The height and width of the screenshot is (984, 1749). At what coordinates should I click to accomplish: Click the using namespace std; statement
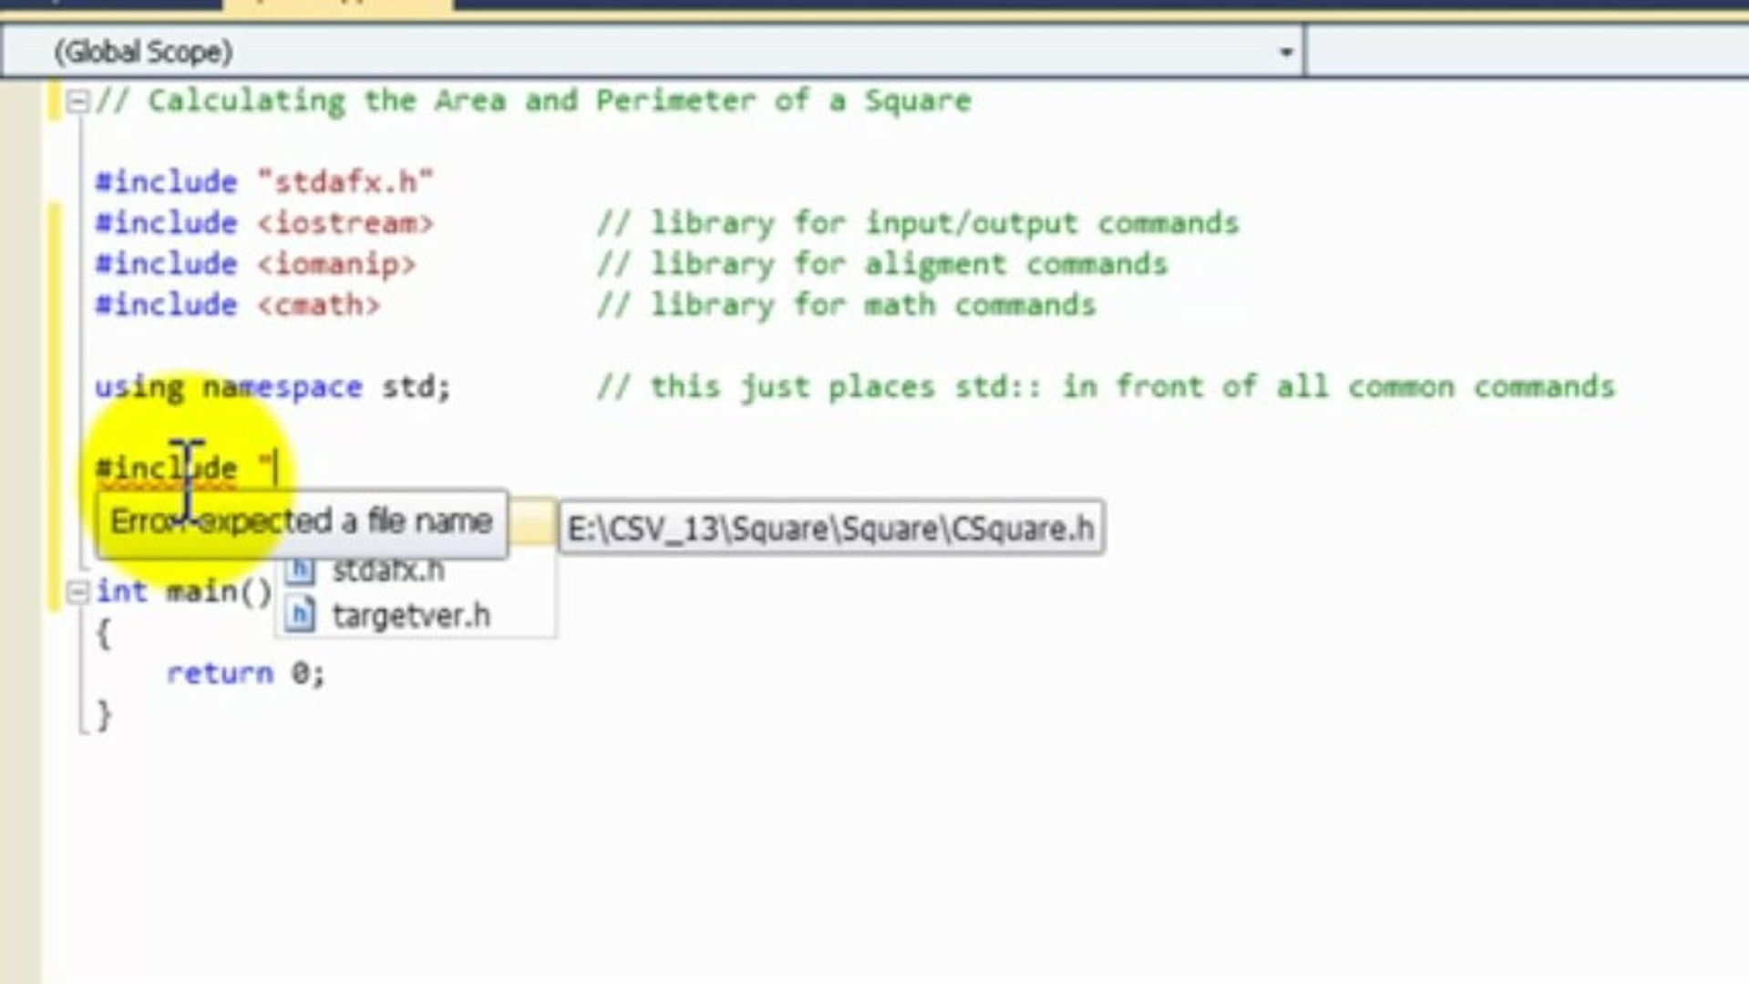coord(273,387)
